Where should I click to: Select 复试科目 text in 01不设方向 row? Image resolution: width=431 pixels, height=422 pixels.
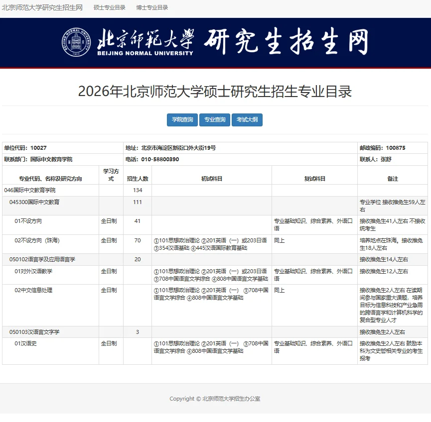click(313, 225)
